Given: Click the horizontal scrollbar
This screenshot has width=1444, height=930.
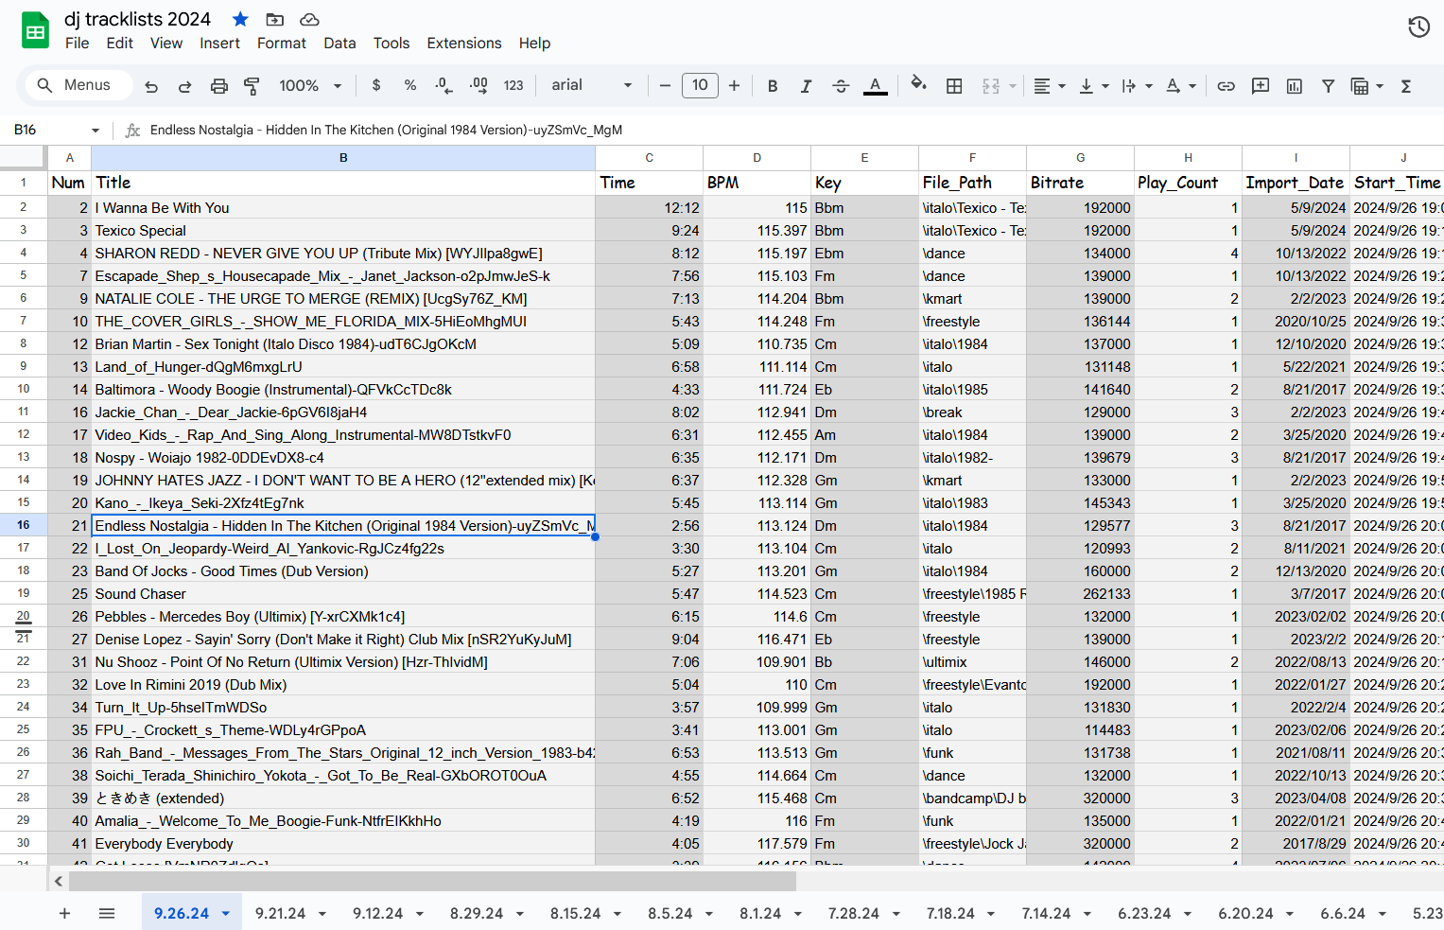Looking at the screenshot, I should click(x=426, y=881).
